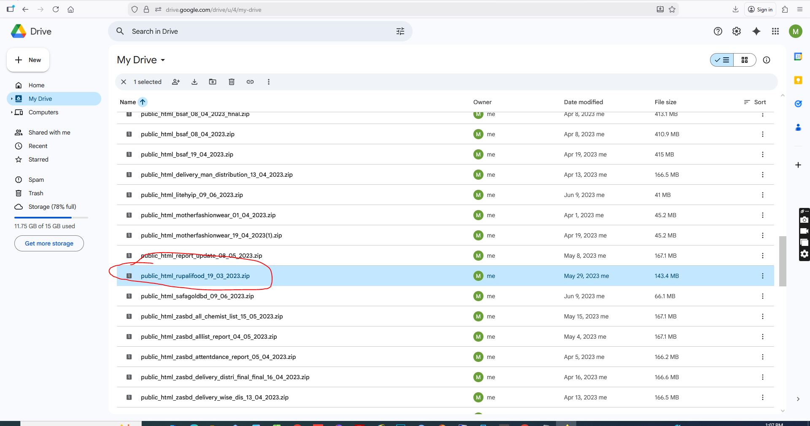Toggle the view details info panel
Viewport: 810px width, 426px height.
tap(767, 60)
